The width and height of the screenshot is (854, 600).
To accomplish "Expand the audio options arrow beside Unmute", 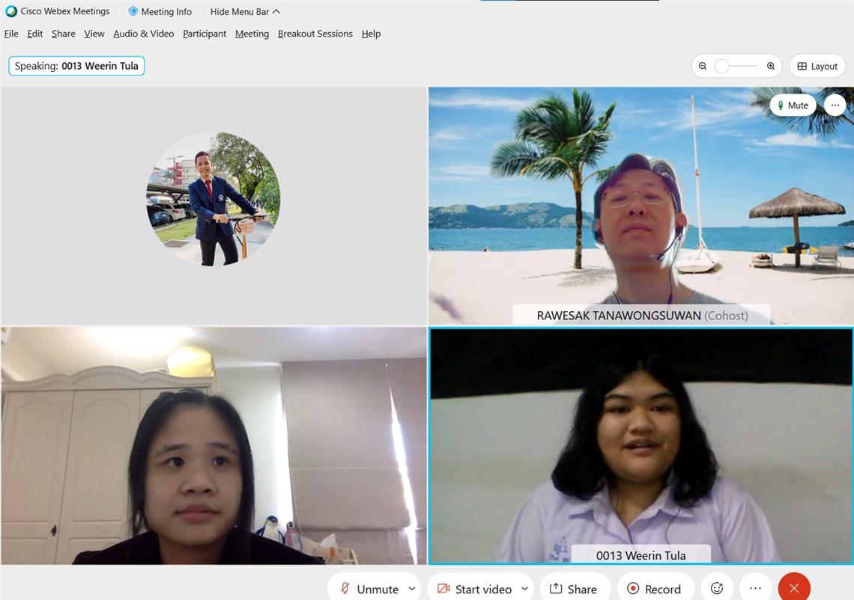I will (412, 589).
